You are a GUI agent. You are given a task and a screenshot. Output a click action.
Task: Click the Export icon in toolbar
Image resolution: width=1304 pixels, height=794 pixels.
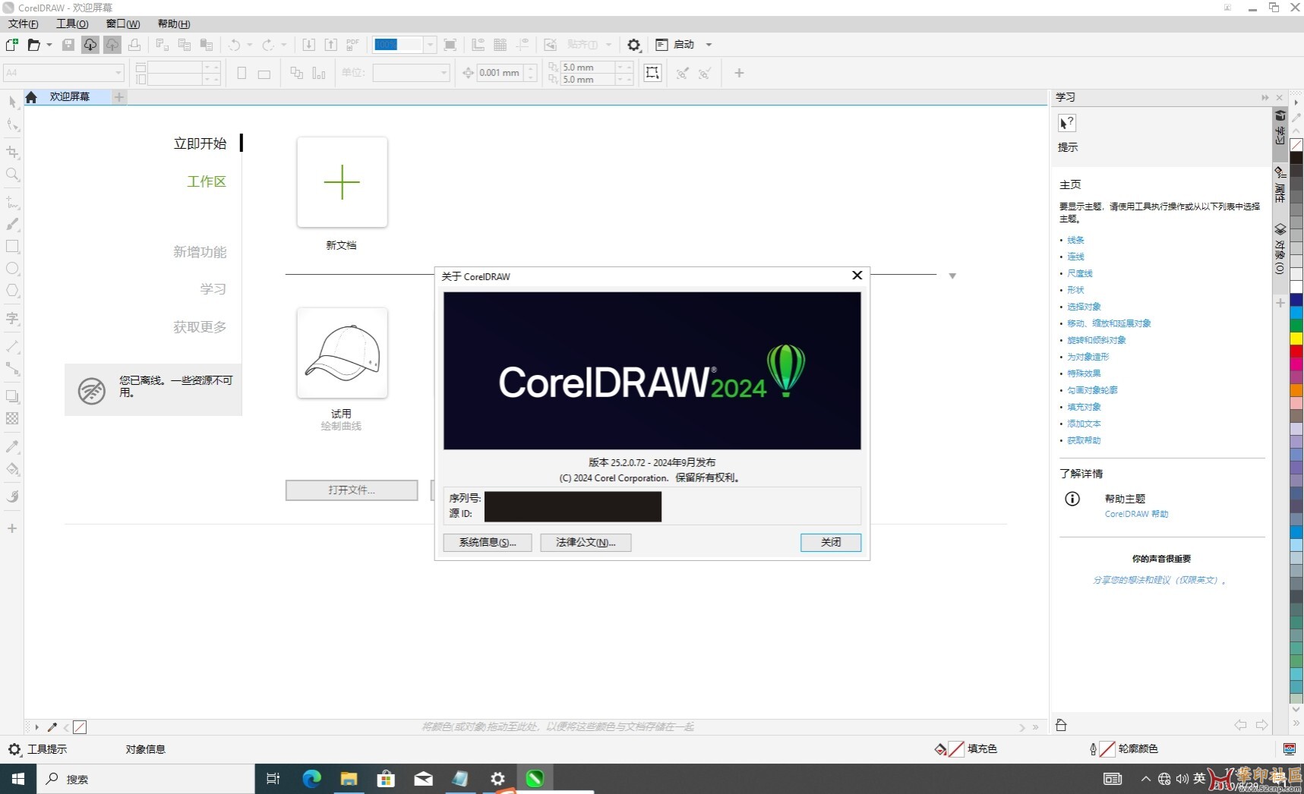(331, 45)
